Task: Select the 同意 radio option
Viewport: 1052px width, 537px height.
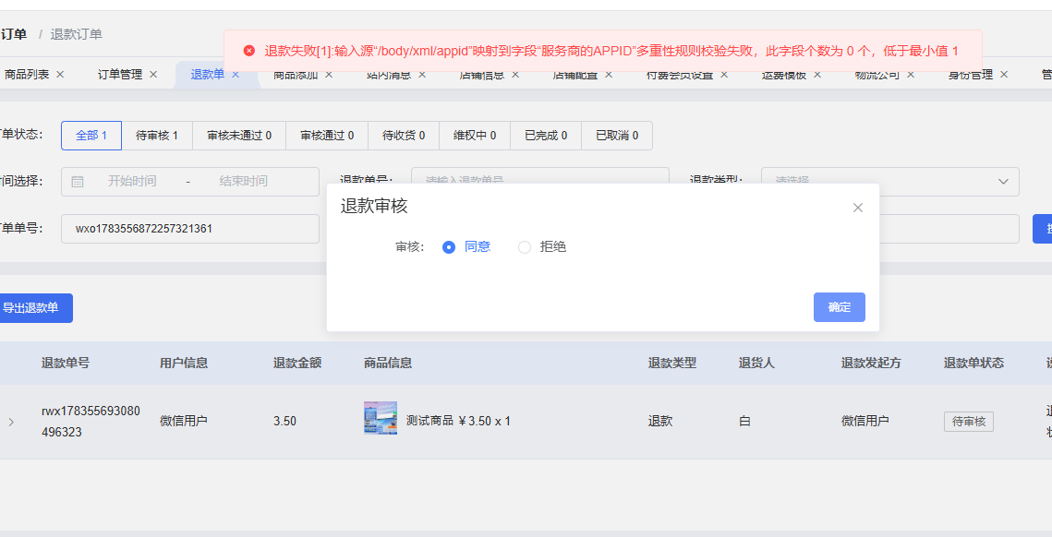Action: tap(449, 247)
